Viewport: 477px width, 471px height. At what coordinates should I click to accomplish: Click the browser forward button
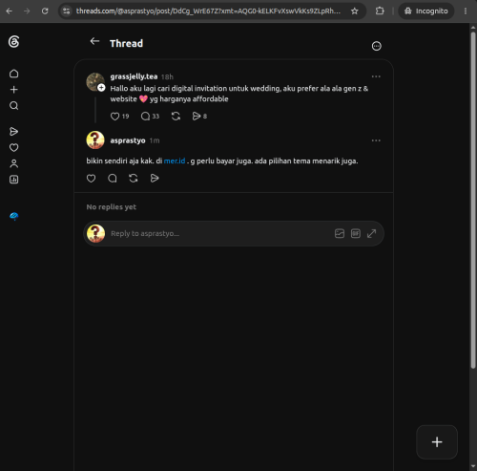coord(27,11)
